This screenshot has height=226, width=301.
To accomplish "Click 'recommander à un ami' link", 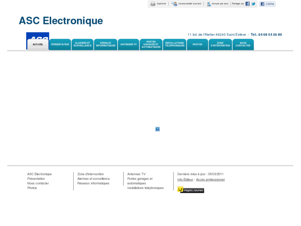I will (190, 4).
